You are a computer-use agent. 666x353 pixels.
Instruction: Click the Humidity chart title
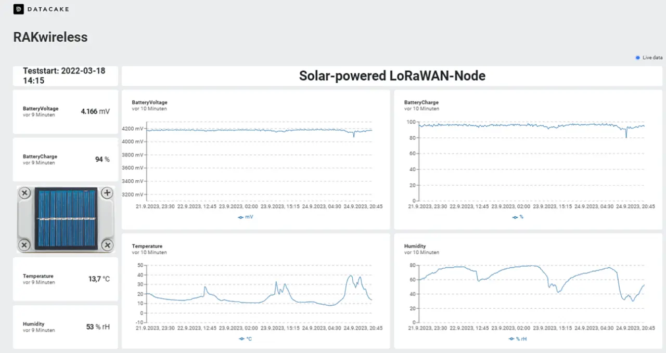click(415, 246)
